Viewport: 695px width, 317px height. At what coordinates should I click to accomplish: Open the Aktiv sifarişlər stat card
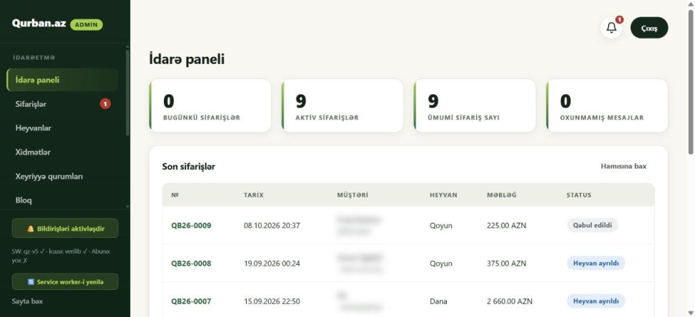coord(343,105)
